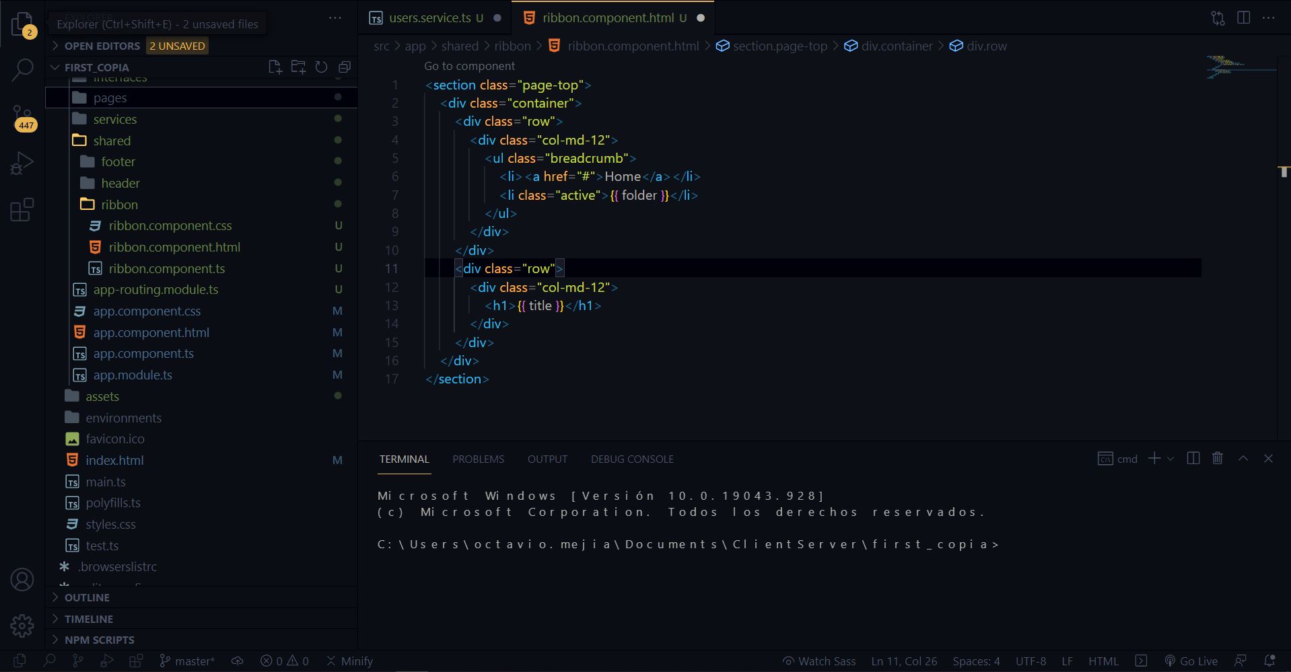Image resolution: width=1291 pixels, height=672 pixels.
Task: Open changes compare icon in editor toolbar
Action: pyautogui.click(x=1218, y=18)
